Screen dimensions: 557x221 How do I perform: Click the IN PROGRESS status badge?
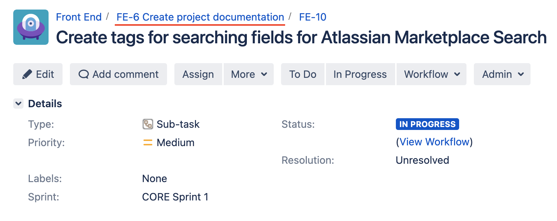click(x=427, y=124)
